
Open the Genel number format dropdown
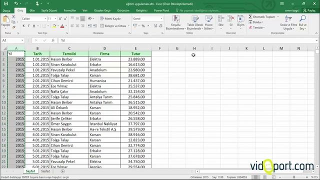161,18
